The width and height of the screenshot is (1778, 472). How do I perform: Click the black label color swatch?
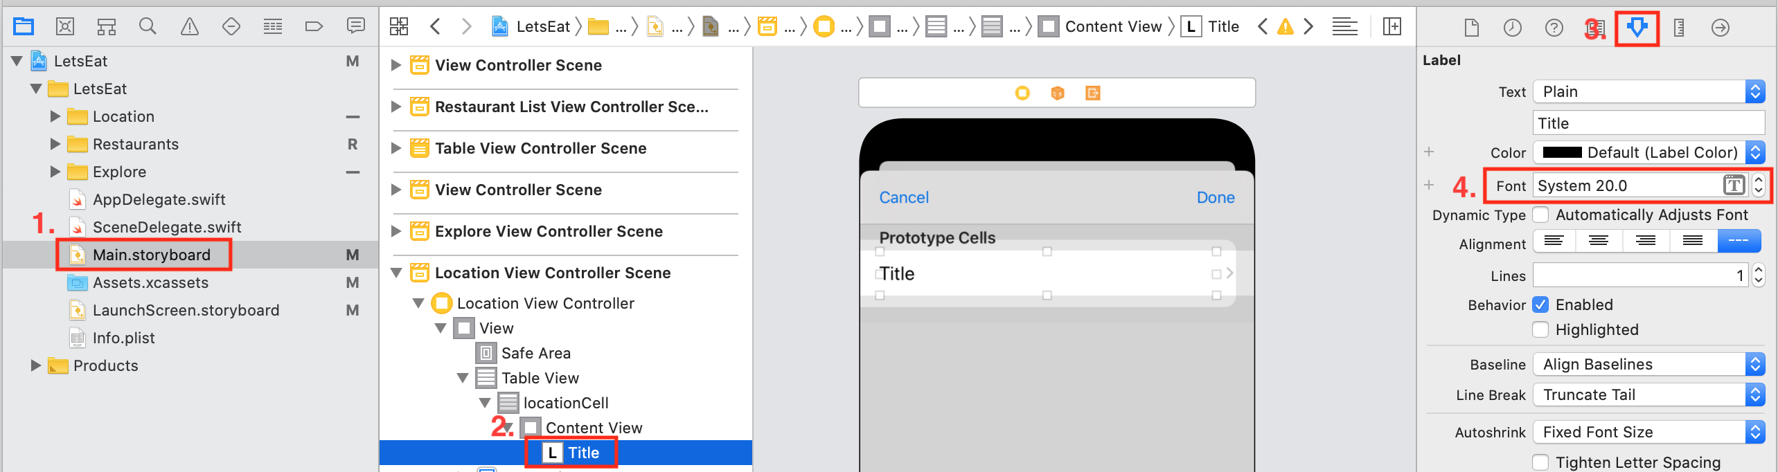[1562, 153]
